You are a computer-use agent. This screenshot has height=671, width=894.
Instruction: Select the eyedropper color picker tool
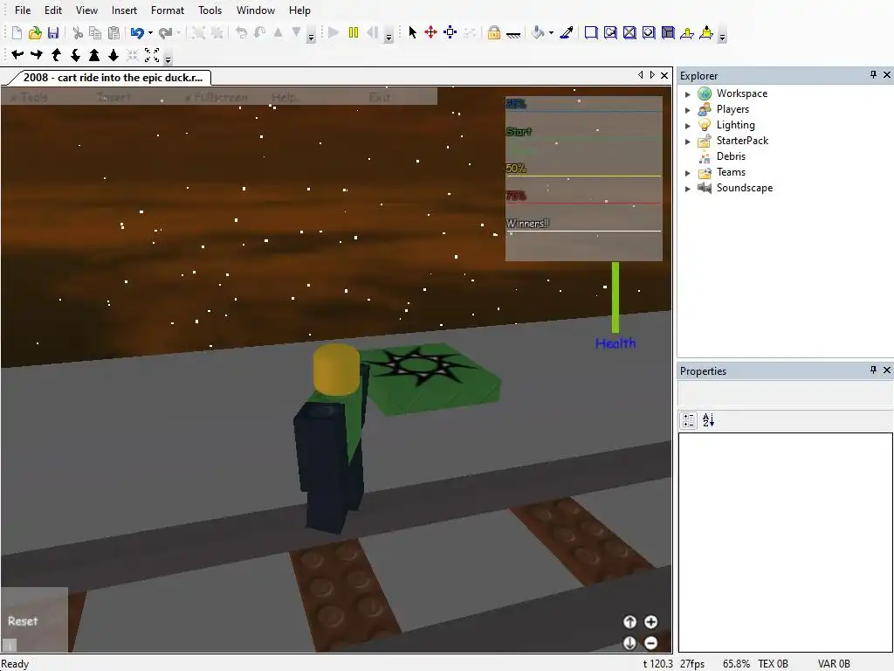coord(566,32)
